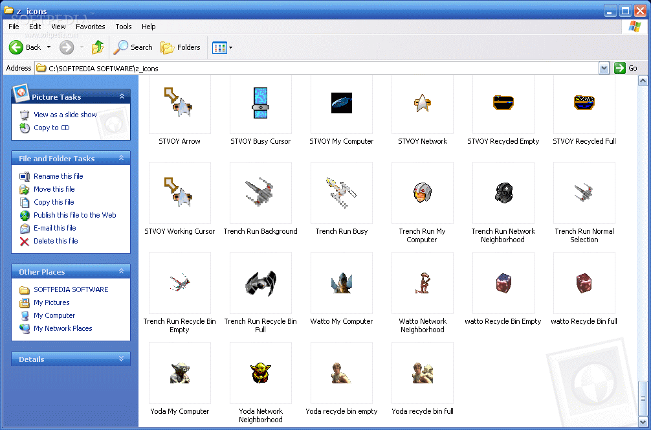Image resolution: width=651 pixels, height=430 pixels.
Task: Expand the Details panel
Action: 122,359
